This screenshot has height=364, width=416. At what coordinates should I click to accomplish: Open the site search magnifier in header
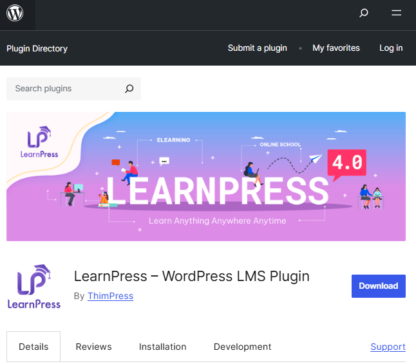(x=364, y=13)
